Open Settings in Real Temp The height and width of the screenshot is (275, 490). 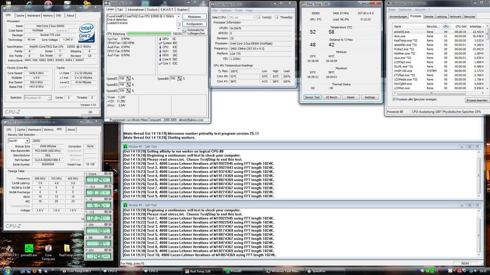(370, 97)
